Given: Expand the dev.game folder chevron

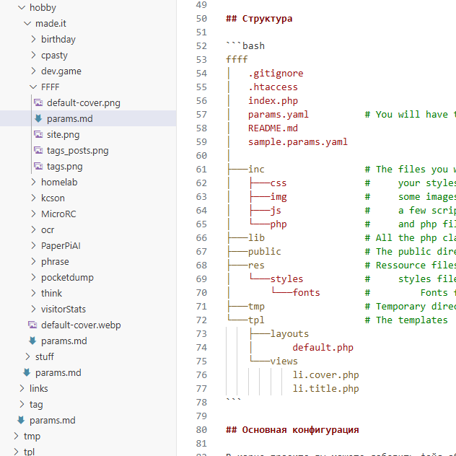Looking at the screenshot, I should click(33, 71).
